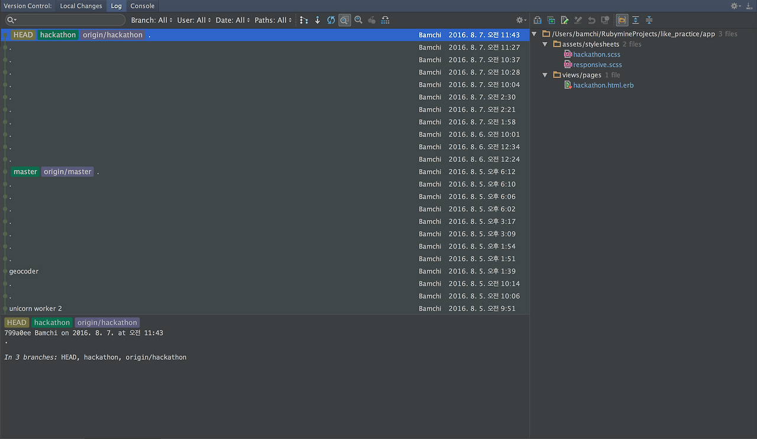Click the magnifier icon left of cherry-pick
Image resolution: width=757 pixels, height=439 pixels.
point(358,20)
